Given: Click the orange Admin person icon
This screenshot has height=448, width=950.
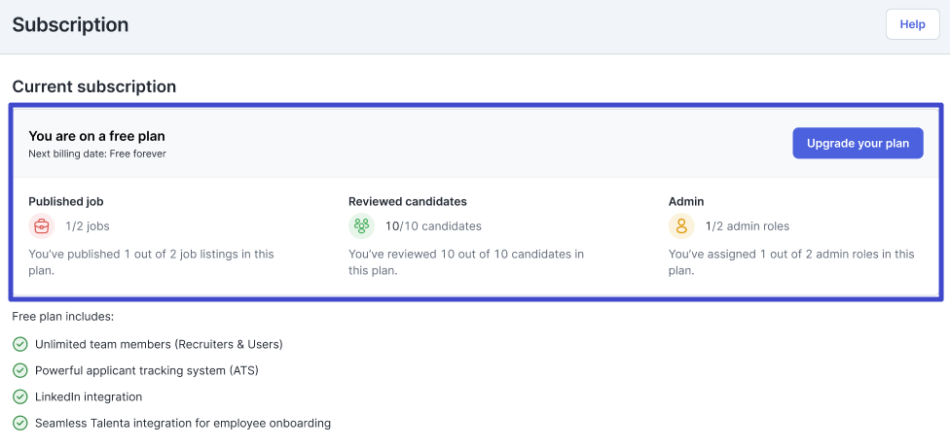Looking at the screenshot, I should (681, 226).
